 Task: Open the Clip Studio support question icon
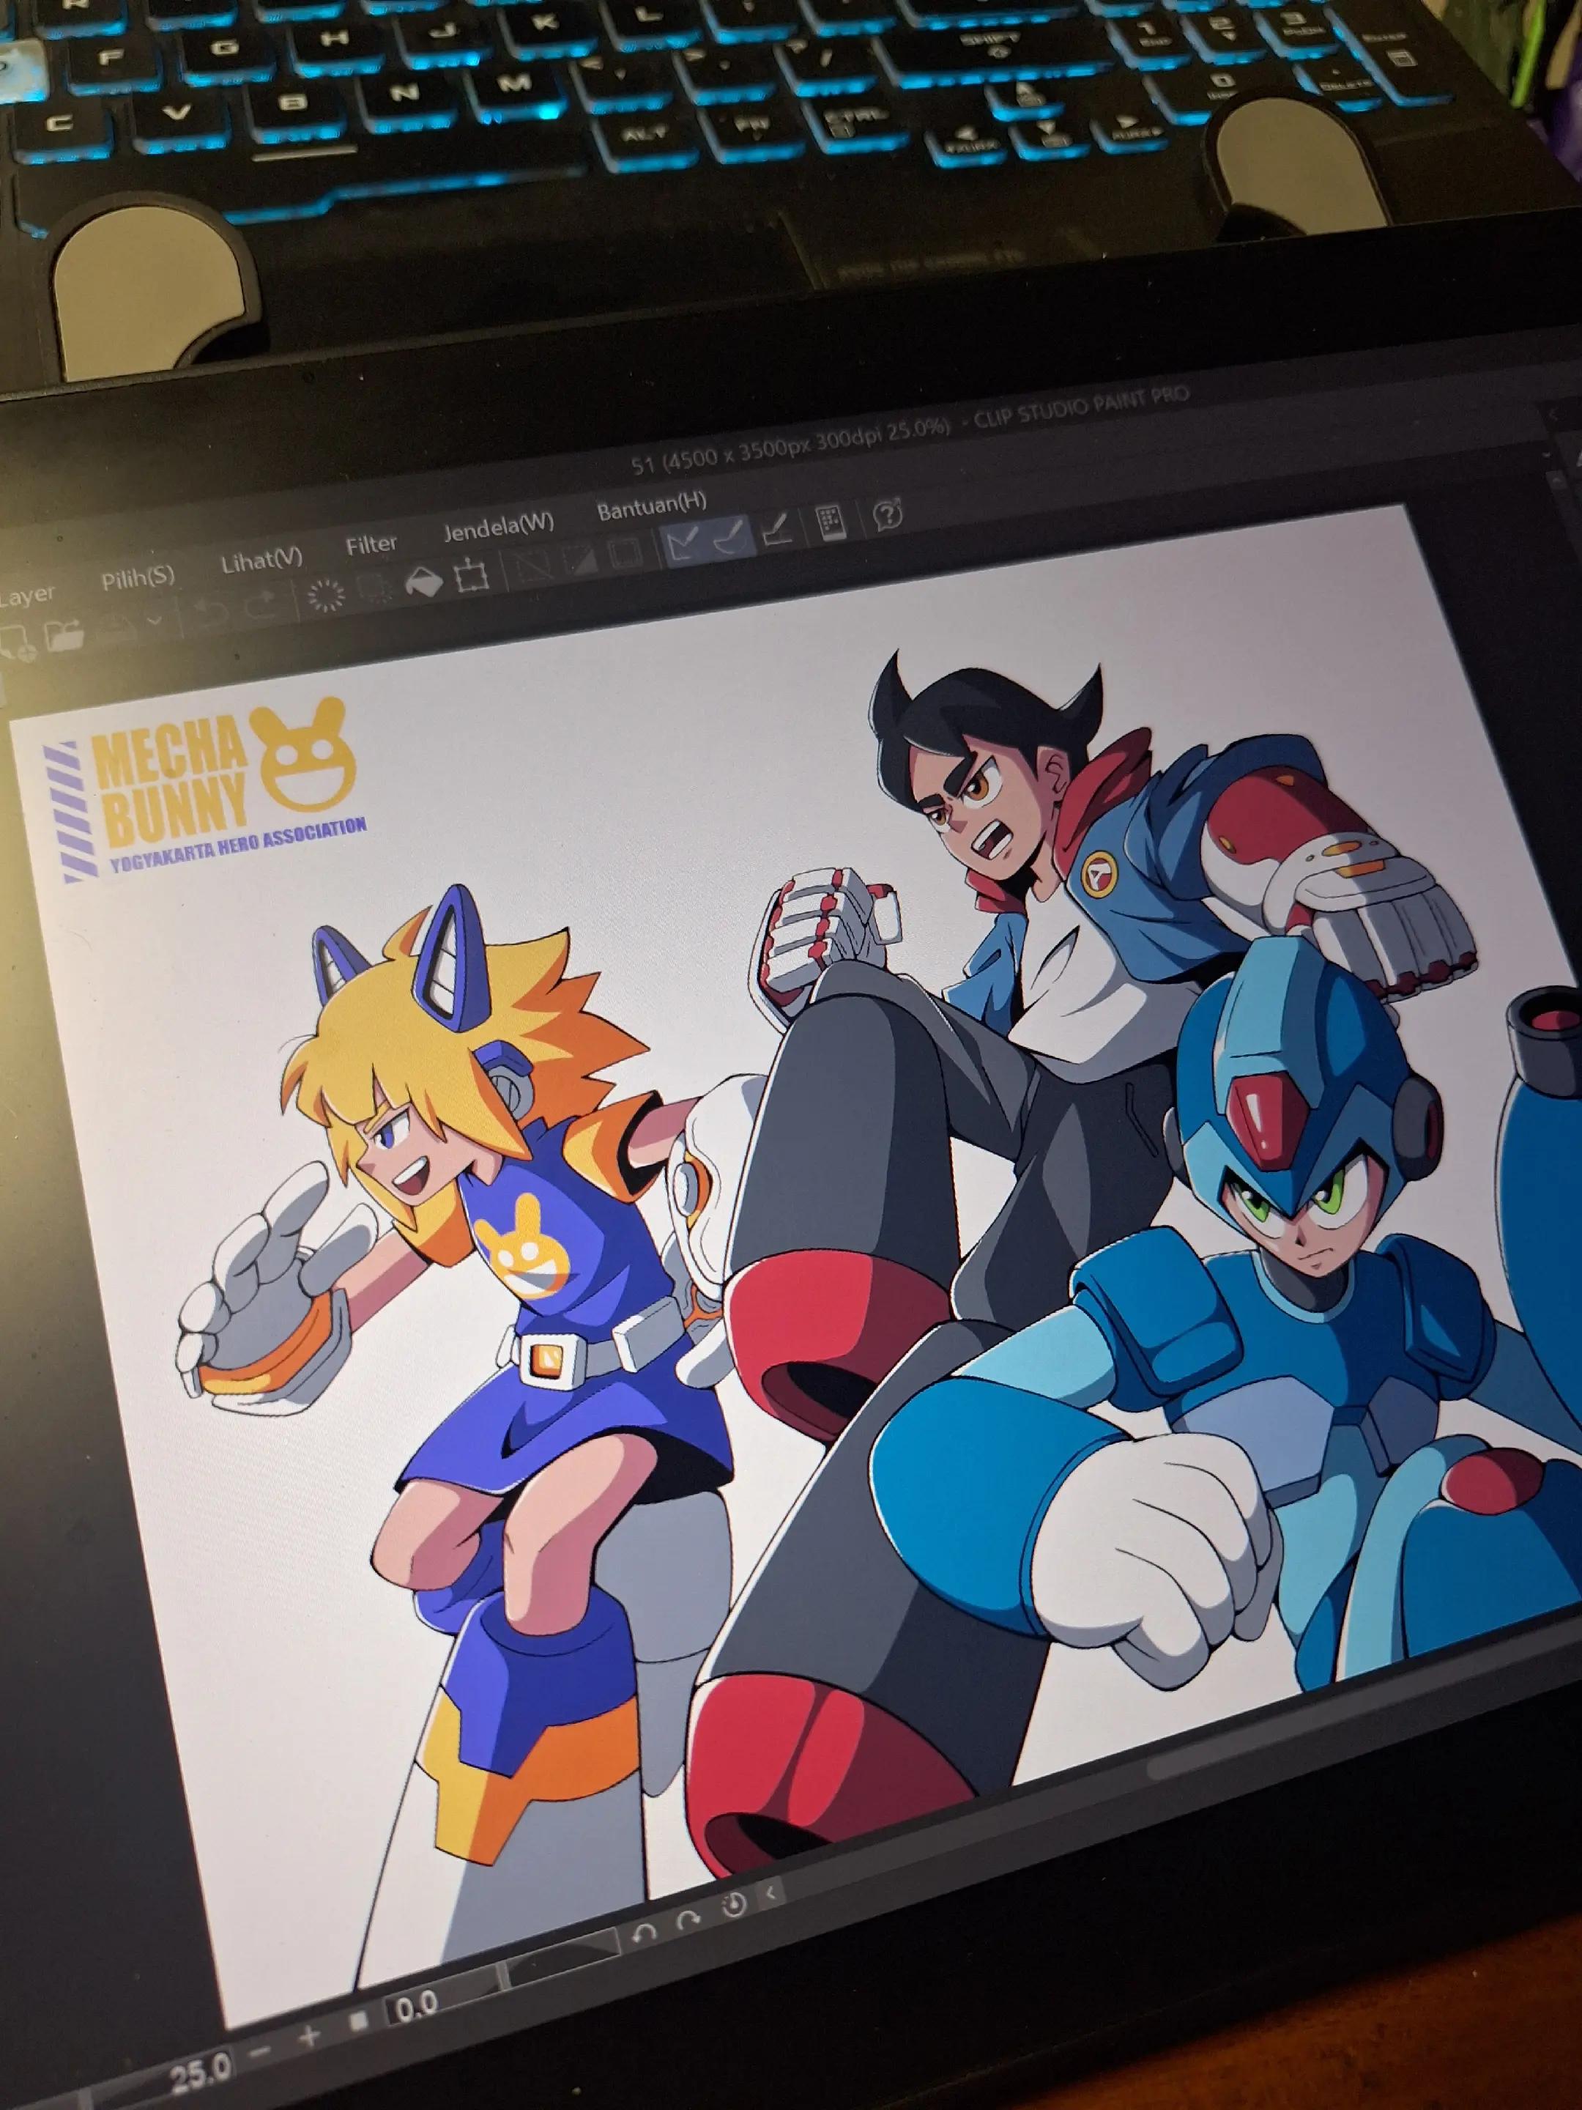coord(888,515)
